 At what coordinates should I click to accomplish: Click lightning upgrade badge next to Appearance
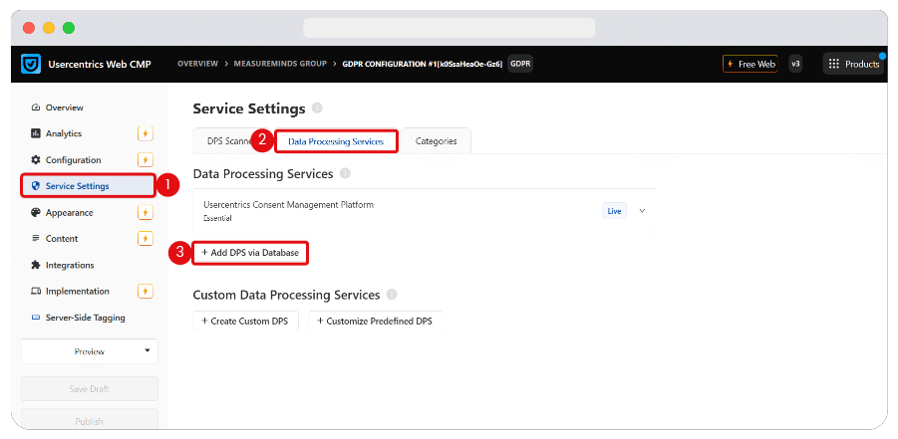[146, 213]
